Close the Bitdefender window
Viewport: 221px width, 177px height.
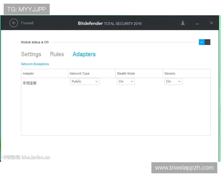(x=211, y=23)
